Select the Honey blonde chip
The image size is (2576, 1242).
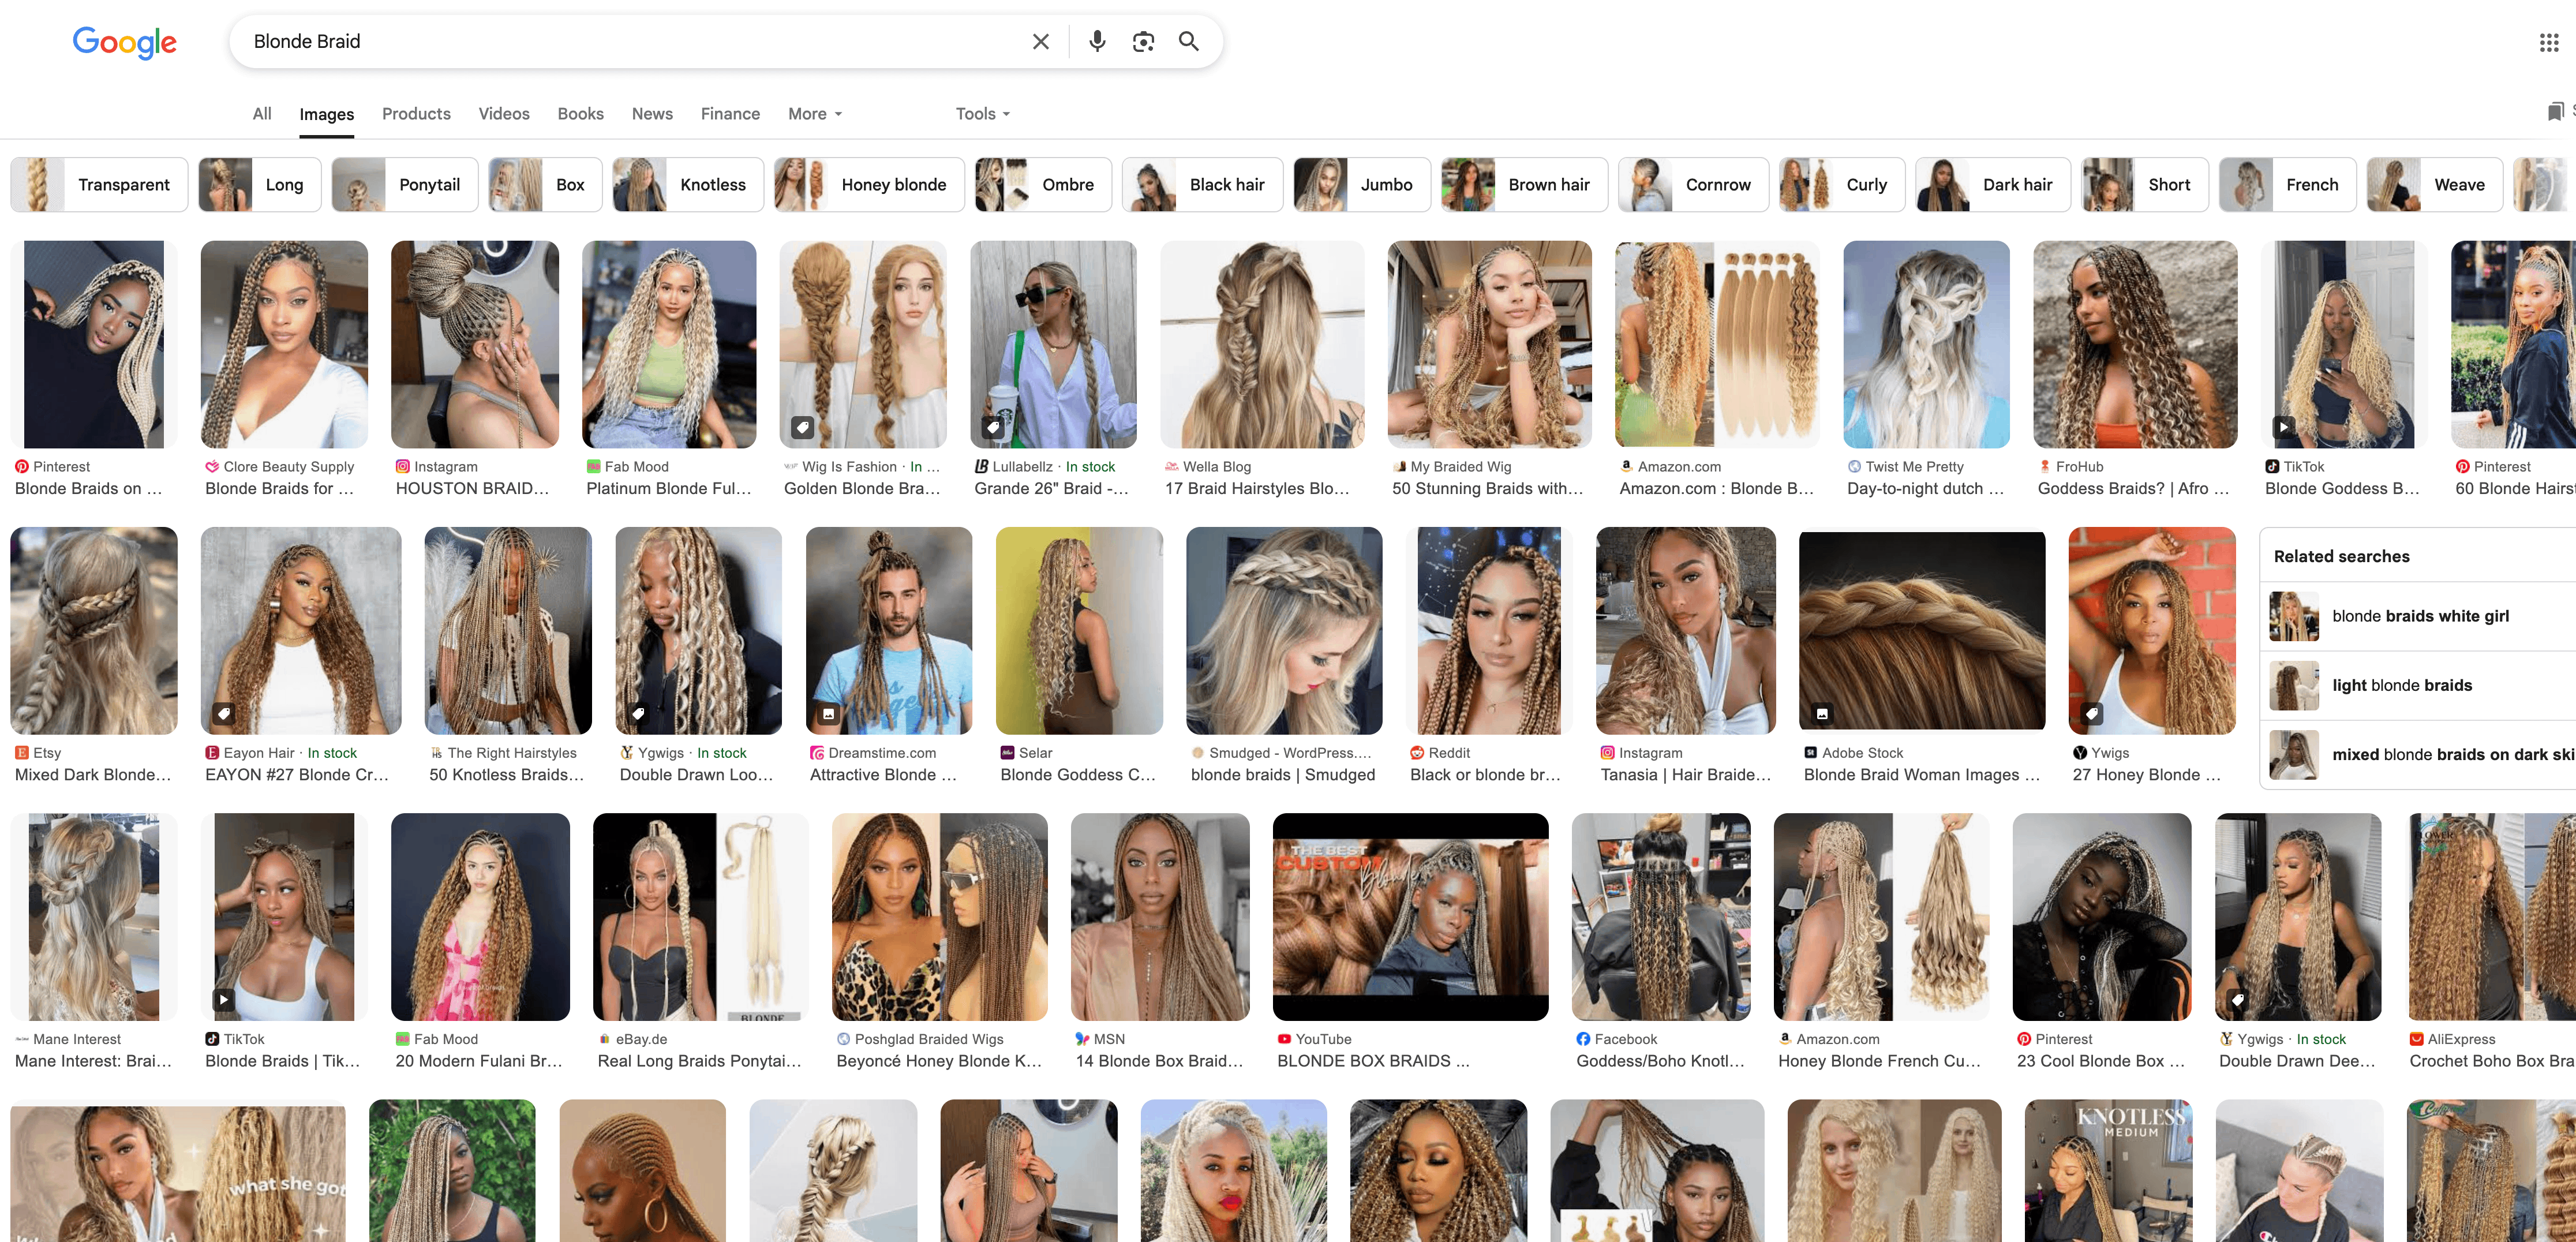(x=869, y=185)
